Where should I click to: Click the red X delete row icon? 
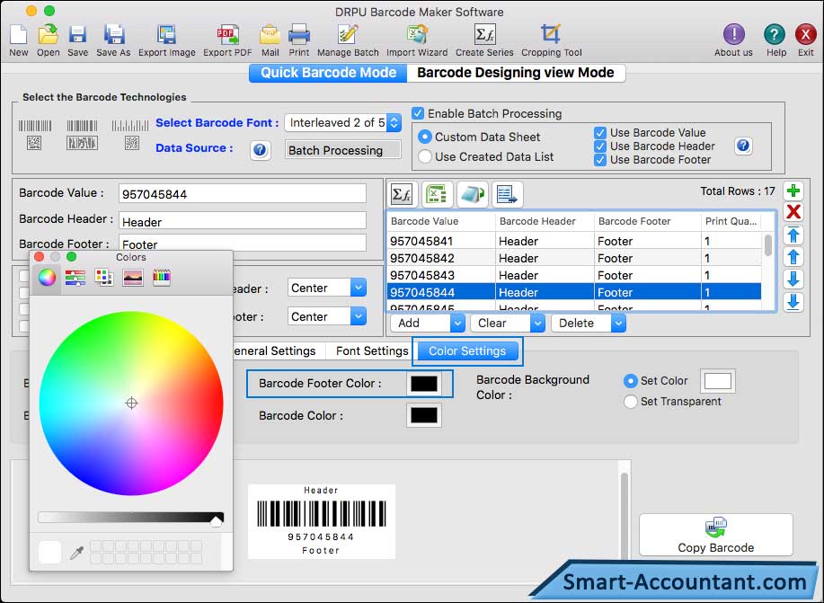pyautogui.click(x=793, y=212)
